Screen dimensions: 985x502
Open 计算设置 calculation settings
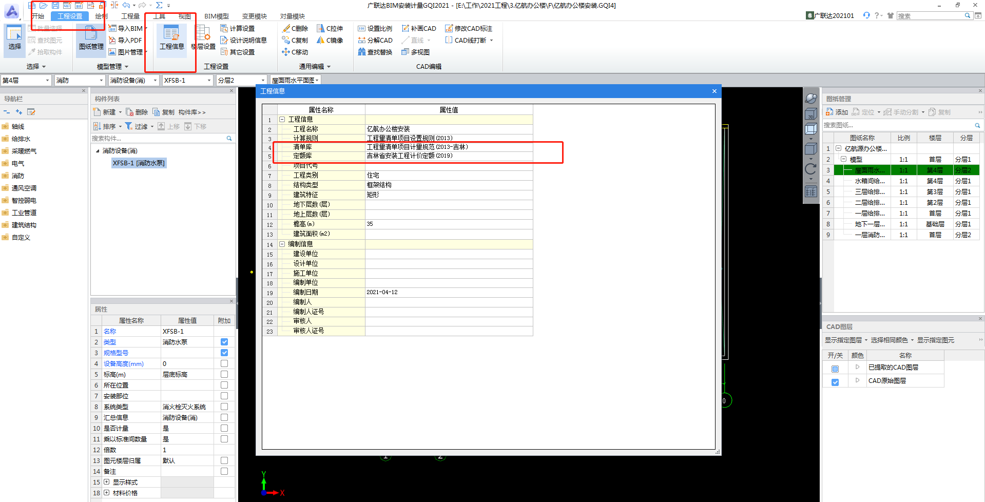[x=238, y=28]
